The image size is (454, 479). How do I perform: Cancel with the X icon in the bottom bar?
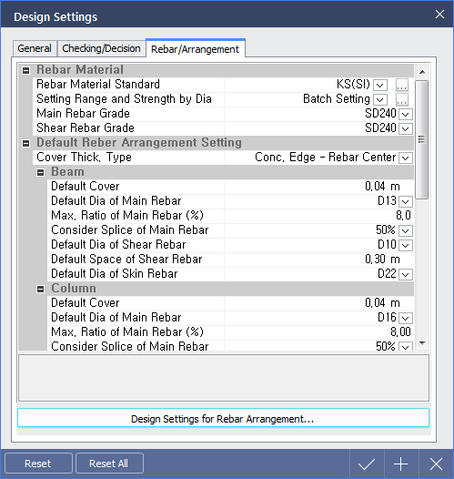436,464
